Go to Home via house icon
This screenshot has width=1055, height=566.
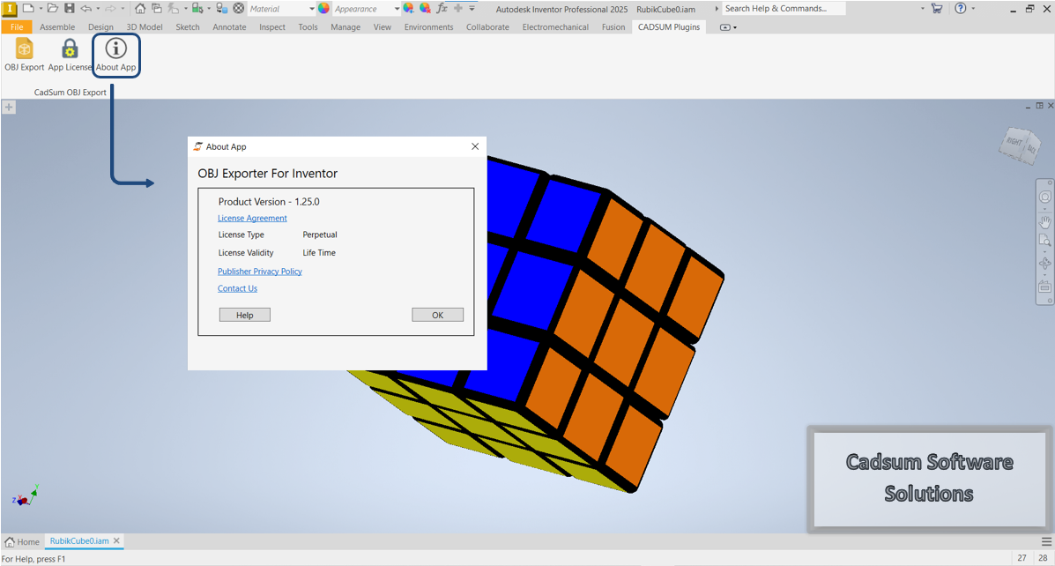[140, 9]
